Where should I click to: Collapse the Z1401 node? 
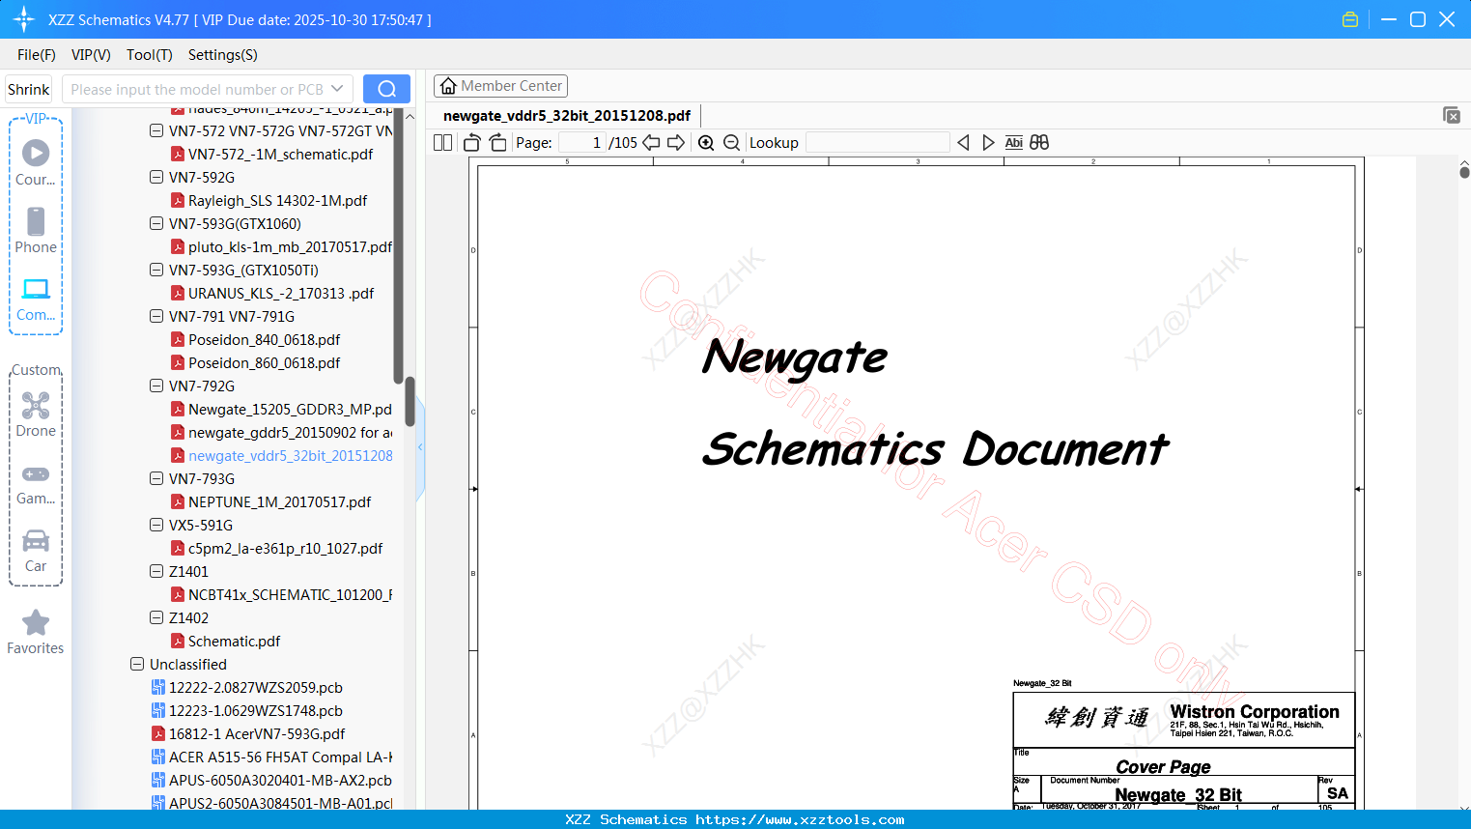click(x=156, y=571)
